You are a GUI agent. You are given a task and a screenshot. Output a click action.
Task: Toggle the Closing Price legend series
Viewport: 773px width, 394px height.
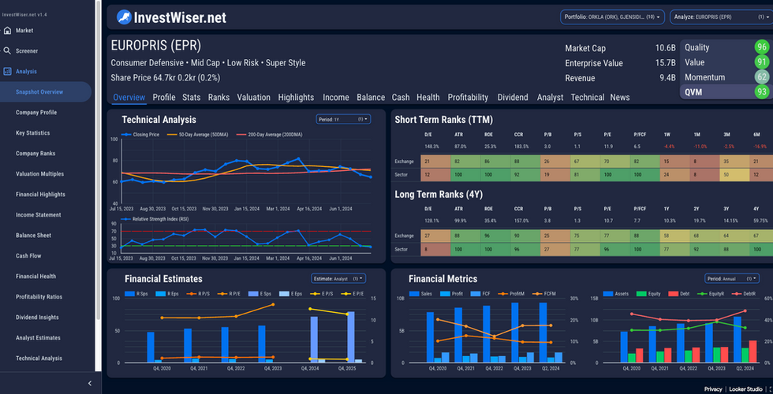tap(141, 134)
